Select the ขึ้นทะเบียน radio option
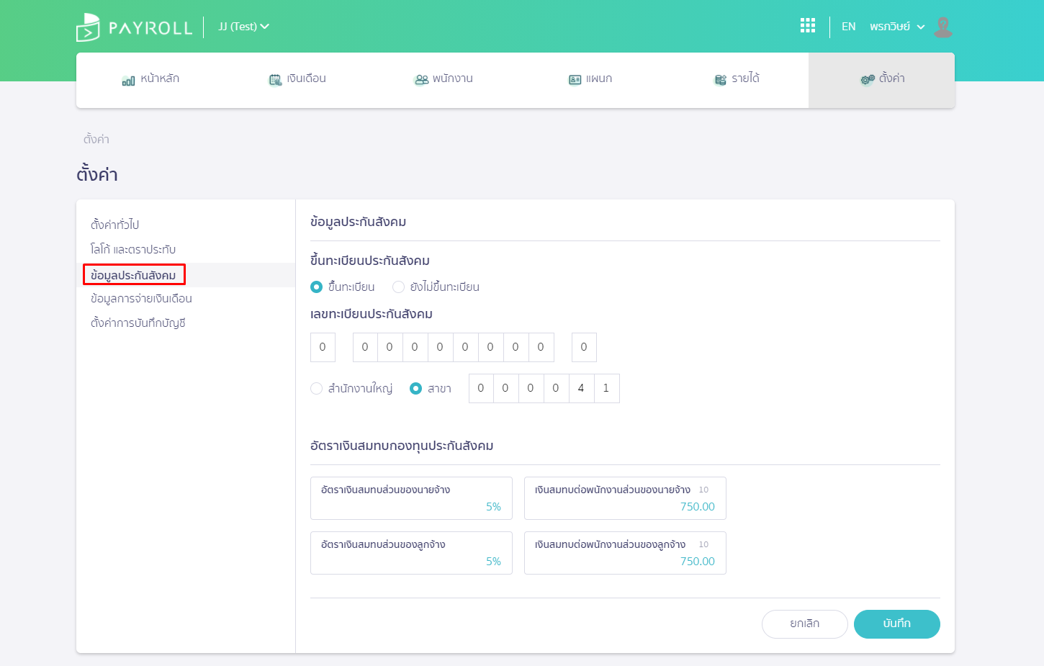 click(x=317, y=287)
